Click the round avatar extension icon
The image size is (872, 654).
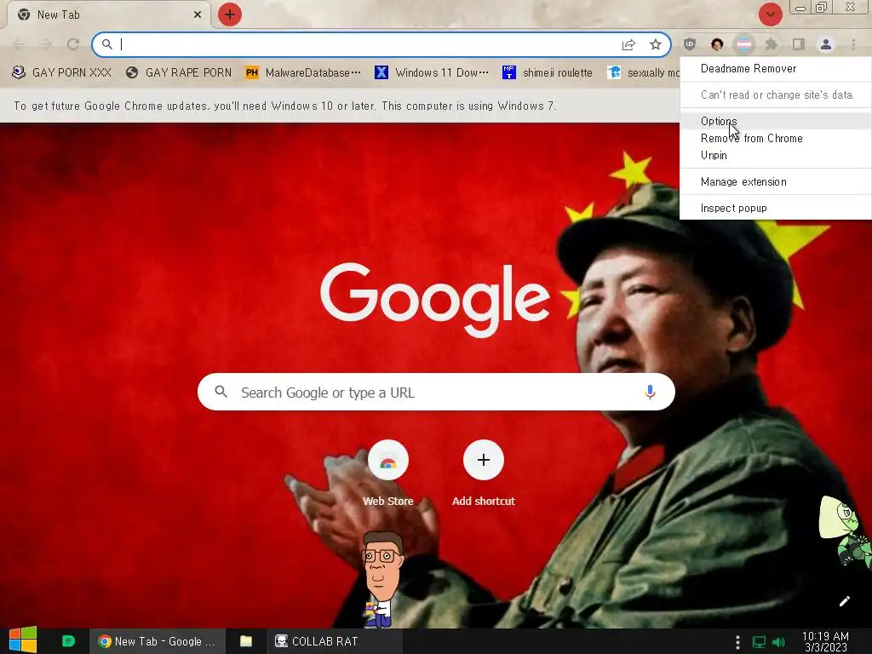[717, 44]
